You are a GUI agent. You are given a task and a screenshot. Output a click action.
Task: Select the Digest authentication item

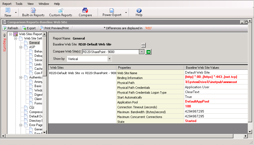[38, 95]
